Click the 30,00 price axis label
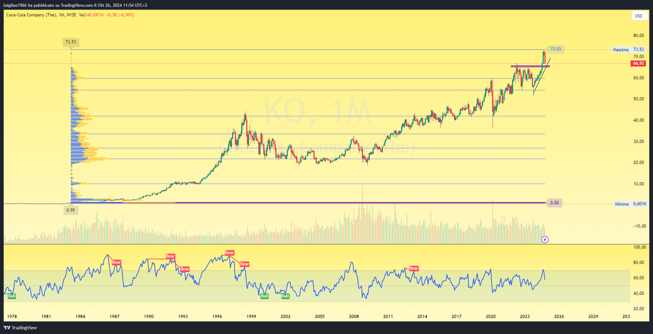653x334 pixels. (x=638, y=142)
